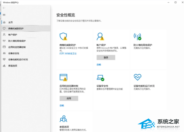184x132 pixels.
Task: Choose 家庭选项 in the left sidebar
Action: (13, 66)
